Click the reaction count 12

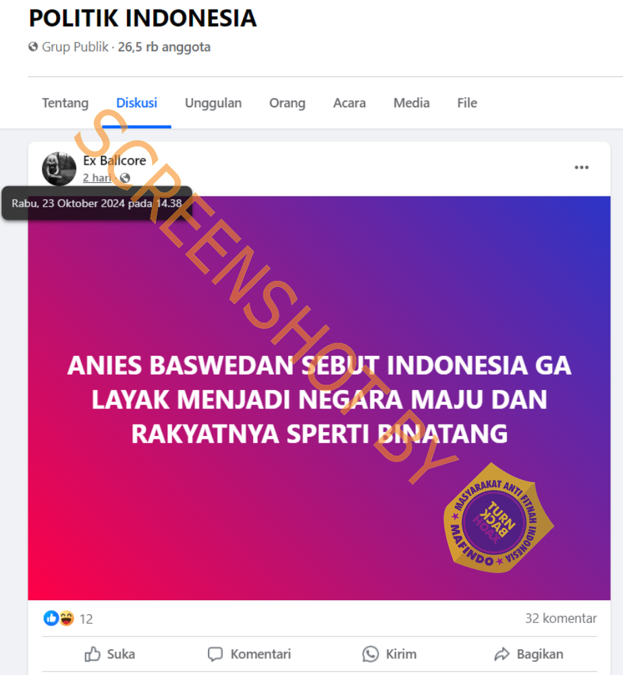click(86, 619)
